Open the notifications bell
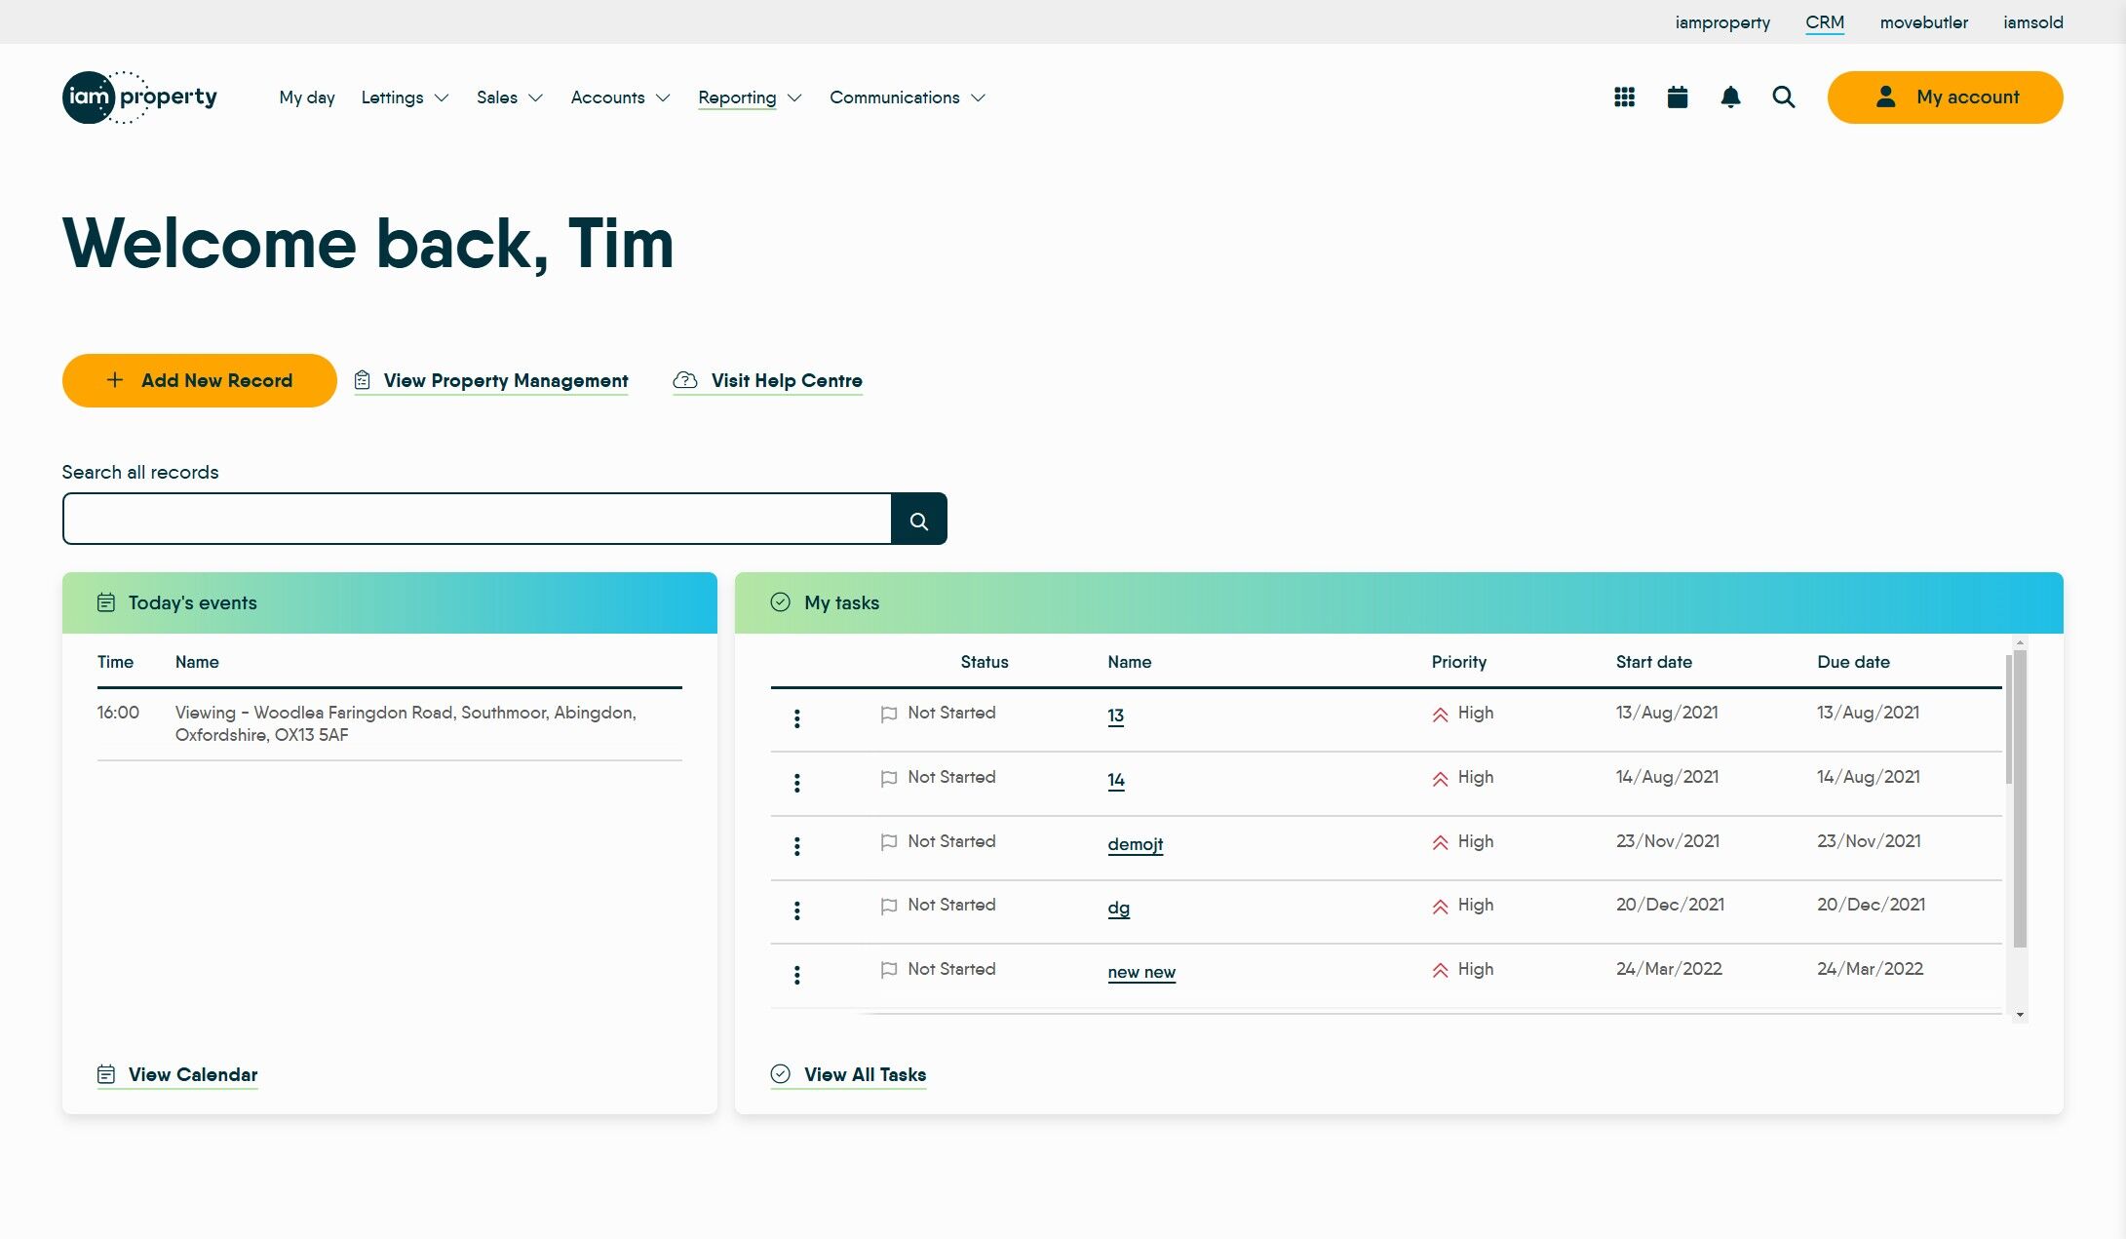 click(x=1730, y=97)
